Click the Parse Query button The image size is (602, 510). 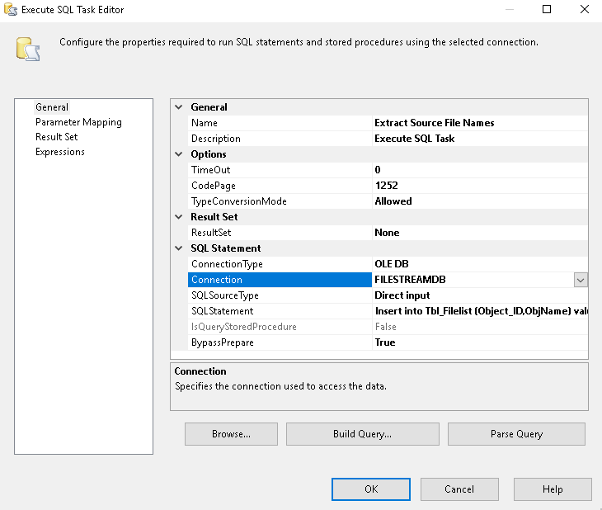point(516,434)
